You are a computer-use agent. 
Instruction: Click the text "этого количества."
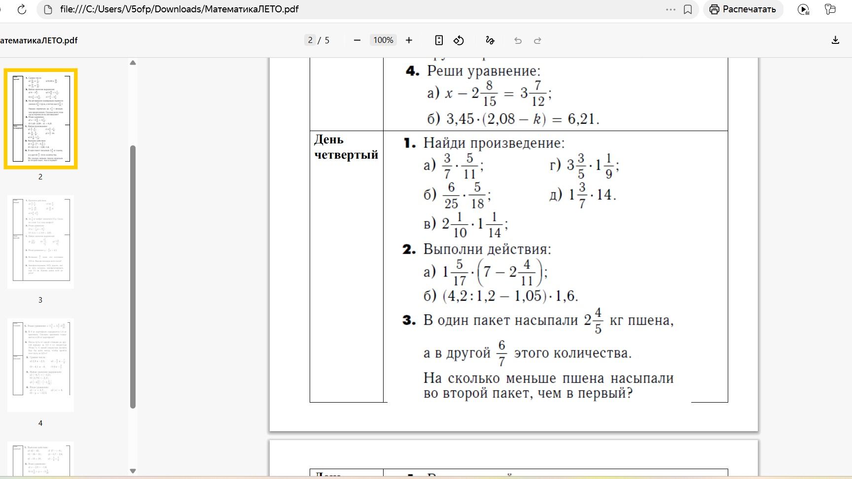(x=573, y=353)
